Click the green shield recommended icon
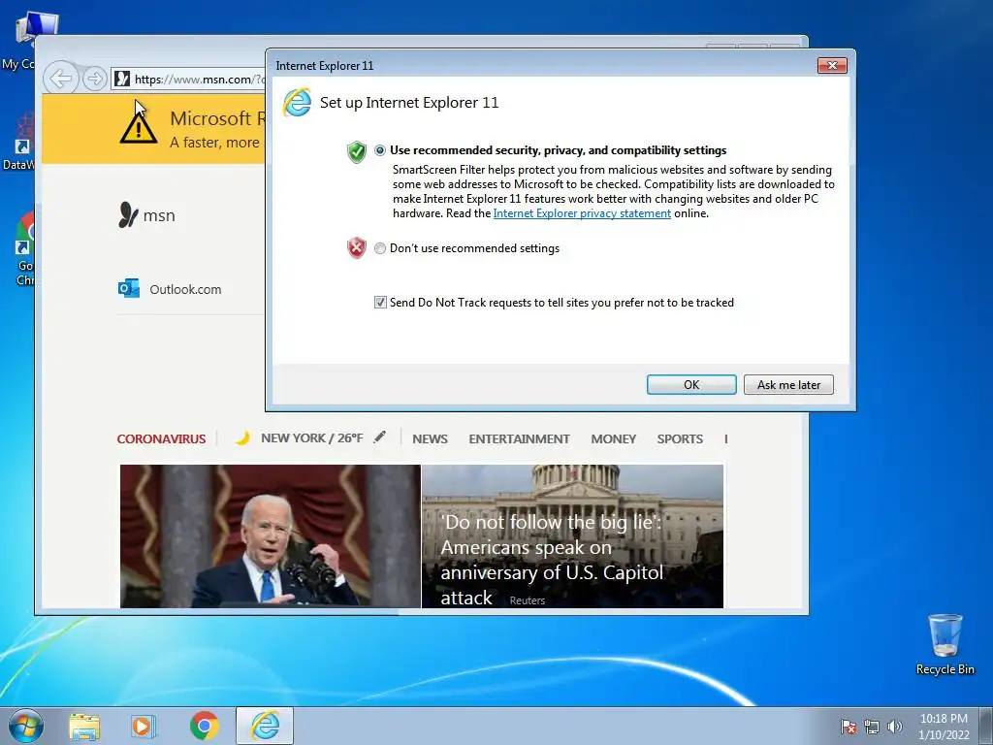 pyautogui.click(x=357, y=151)
